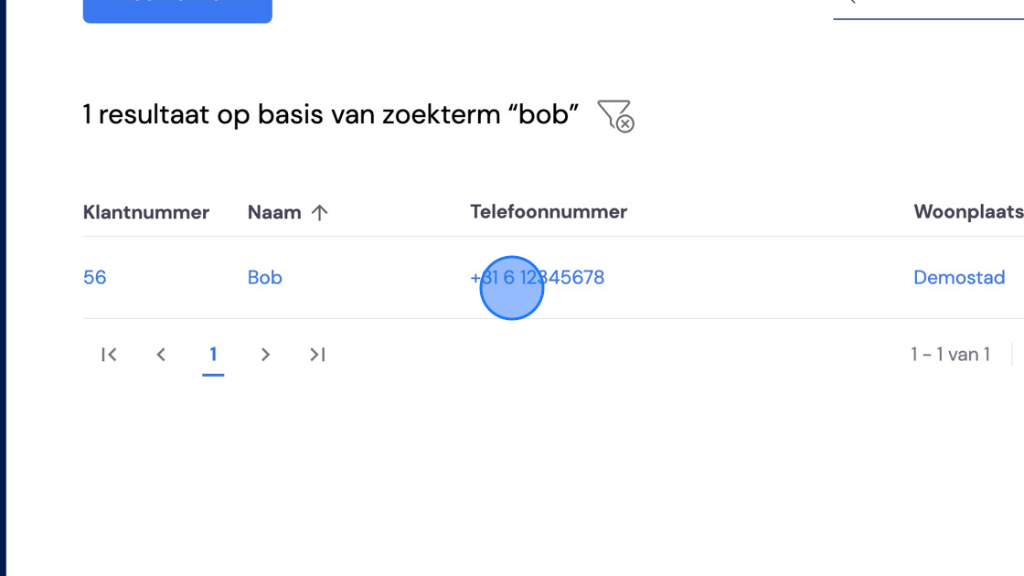Toggle the sort arrow beside Naam
This screenshot has width=1024, height=576.
[x=319, y=212]
